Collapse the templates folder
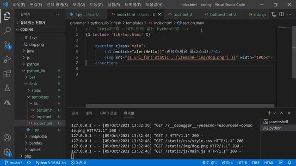This screenshot has height=166, width=296. pyautogui.click(x=40, y=97)
